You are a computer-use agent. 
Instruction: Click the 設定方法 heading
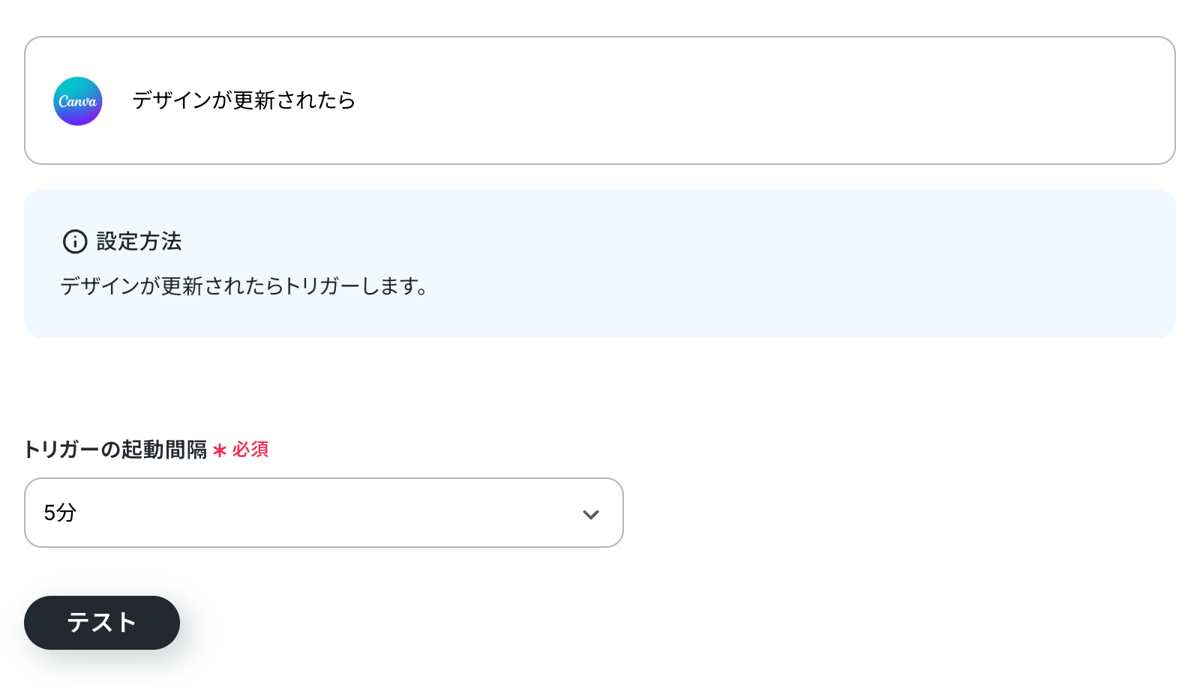tap(139, 241)
